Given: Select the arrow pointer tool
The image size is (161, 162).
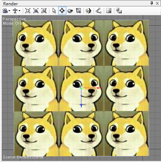Looking at the screenshot, I should point(54,11).
